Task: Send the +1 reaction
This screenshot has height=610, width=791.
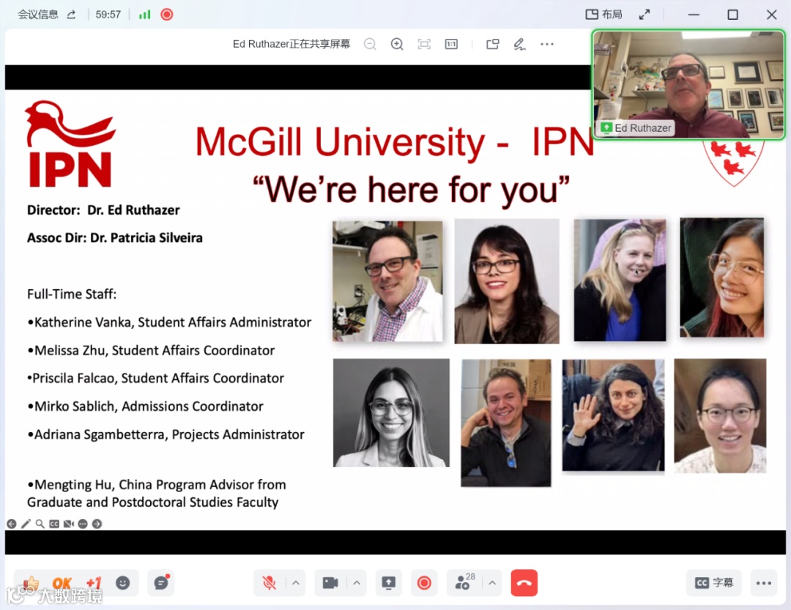Action: click(94, 584)
